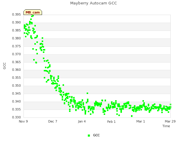This screenshot has height=141, width=188.
Task: Click the y-axis label 0.365
Action: [16, 62]
